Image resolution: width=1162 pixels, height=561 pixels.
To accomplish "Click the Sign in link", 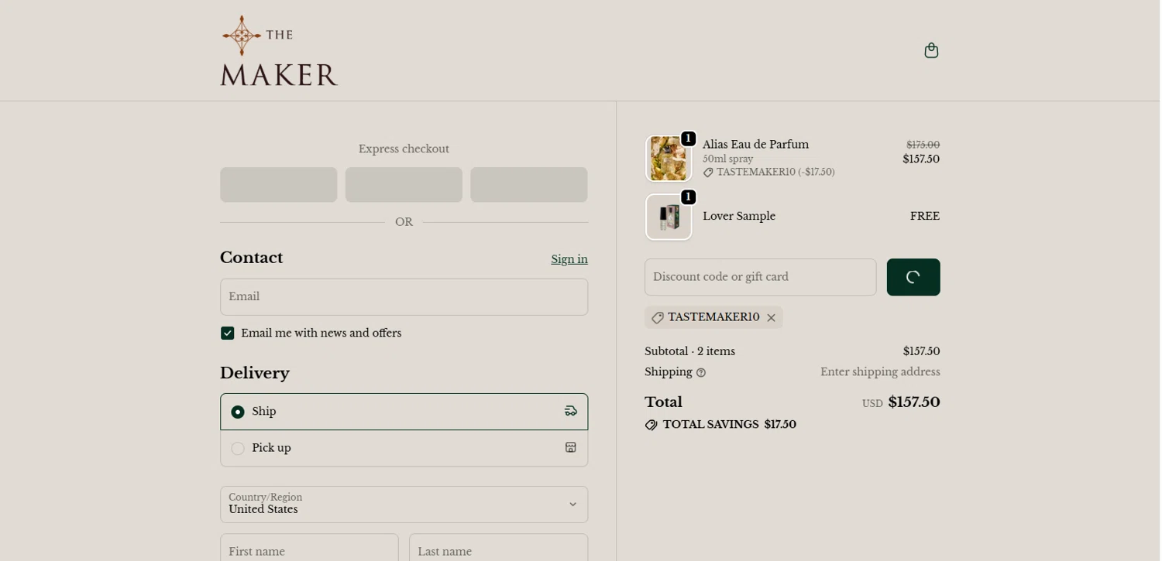I will tap(569, 259).
